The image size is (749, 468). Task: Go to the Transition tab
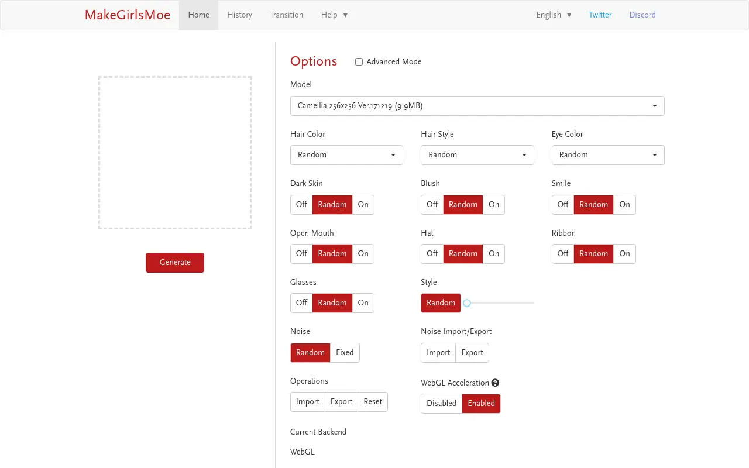click(286, 15)
